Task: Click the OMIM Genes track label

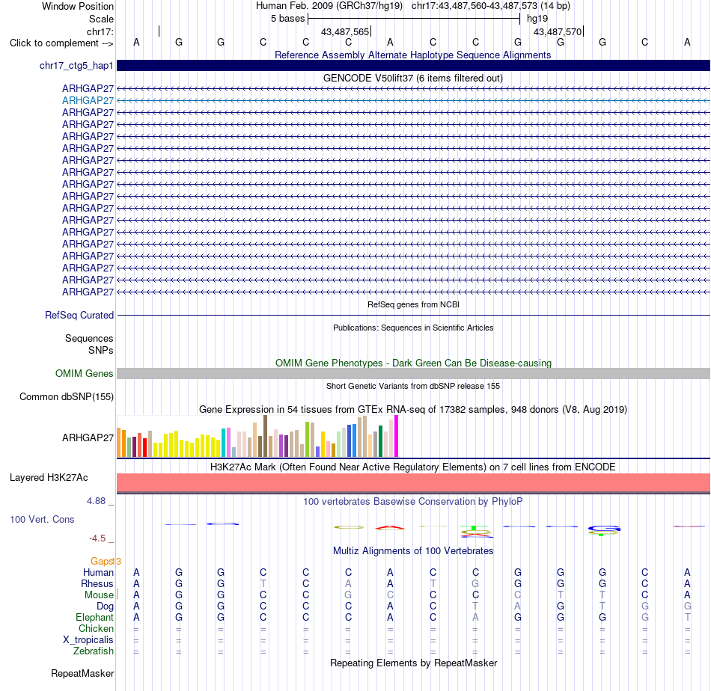Action: (85, 373)
